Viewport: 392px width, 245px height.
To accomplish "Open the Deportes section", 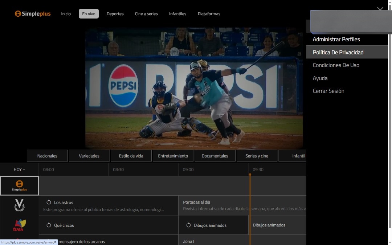I will (x=115, y=14).
